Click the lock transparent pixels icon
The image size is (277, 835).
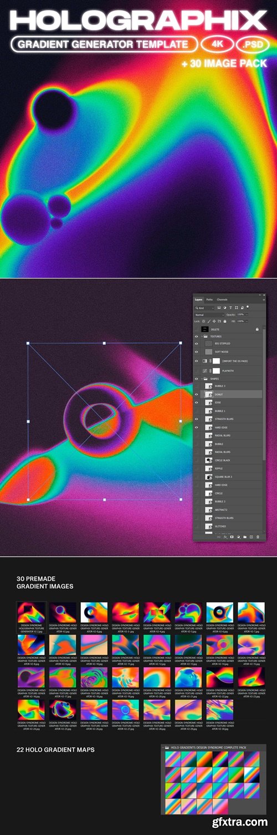(x=203, y=321)
